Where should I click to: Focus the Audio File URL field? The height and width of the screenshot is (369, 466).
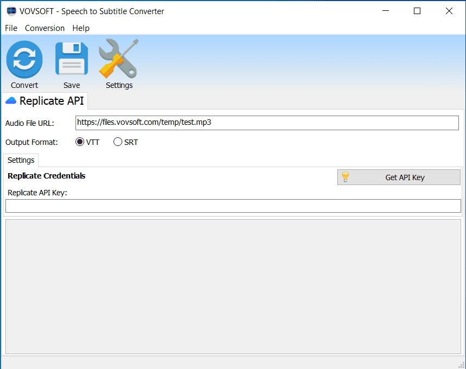coord(267,123)
